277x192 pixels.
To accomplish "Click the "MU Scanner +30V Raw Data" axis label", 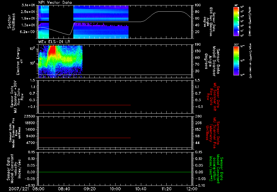I will tap(17, 97).
